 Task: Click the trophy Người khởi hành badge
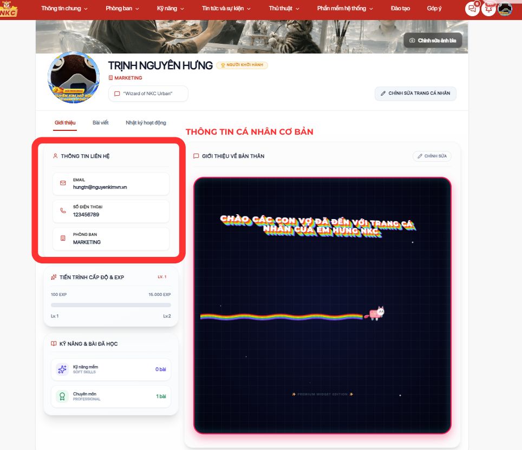point(242,65)
